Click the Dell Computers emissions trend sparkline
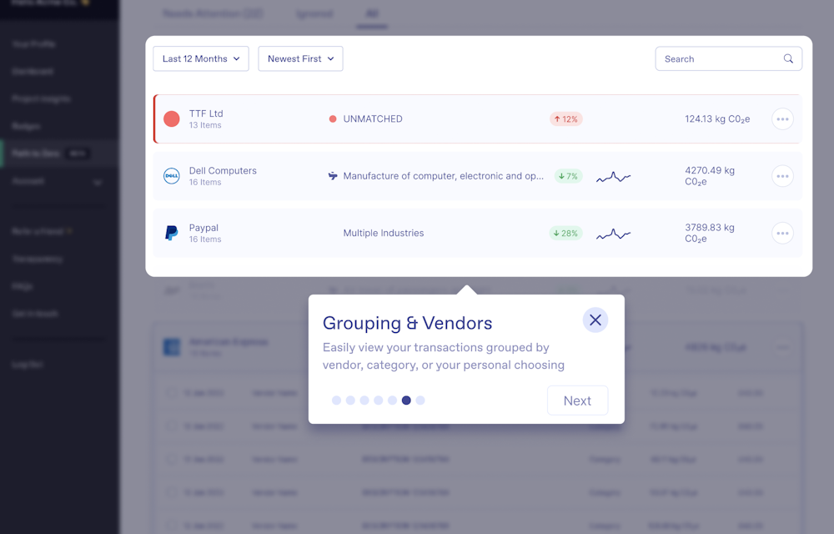This screenshot has width=834, height=534. (x=613, y=176)
